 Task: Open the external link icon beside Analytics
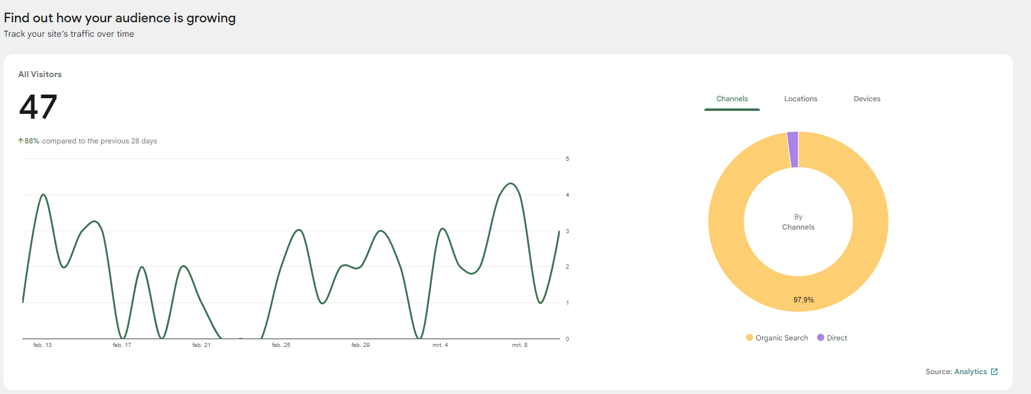pos(994,372)
